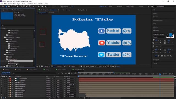Click Toggle Switches / Modes button
Image resolution: width=176 pixels, height=99 pixels.
[54, 98]
